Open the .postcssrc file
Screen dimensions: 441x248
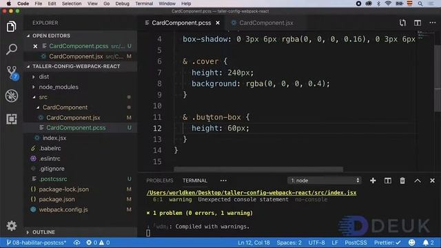[53, 179]
